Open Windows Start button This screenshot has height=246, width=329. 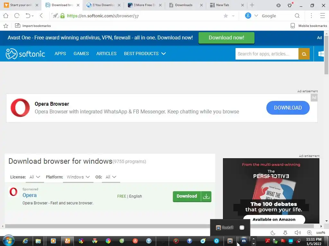coord(8,241)
